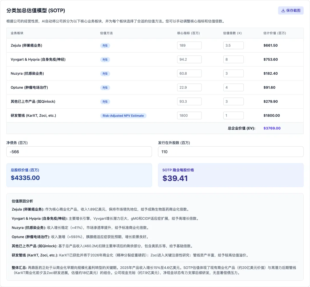This screenshot has height=287, width=310.
Task: Select the Optune (肿瘤电场治疗) row label
Action: click(x=29, y=87)
